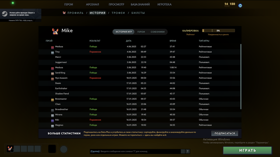The height and width of the screenshot is (157, 280).
Task: Click the group chat message field
Action: pyautogui.click(x=135, y=151)
